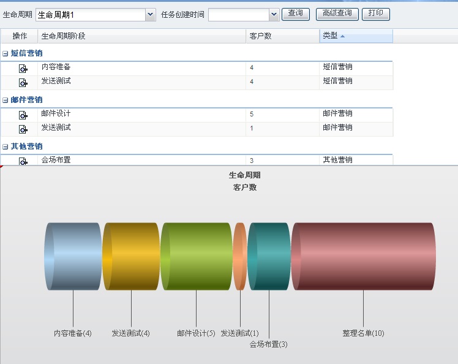458x364 pixels.
Task: Click the teal 会场布置 cylinder segment
Action: point(269,256)
